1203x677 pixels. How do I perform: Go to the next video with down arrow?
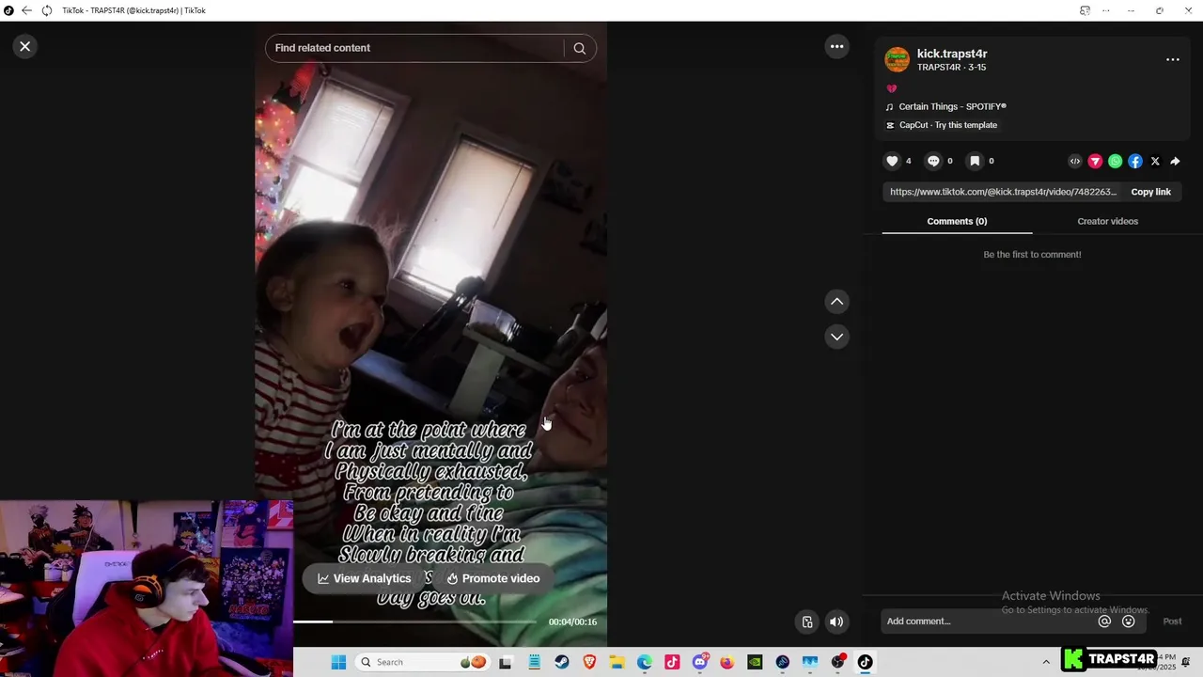[x=836, y=337]
